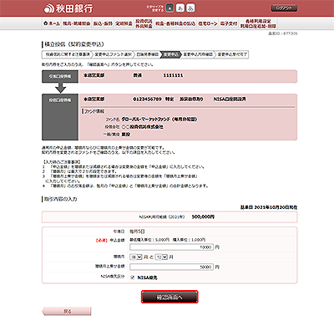Open the 電子交付 menu

point(229,23)
